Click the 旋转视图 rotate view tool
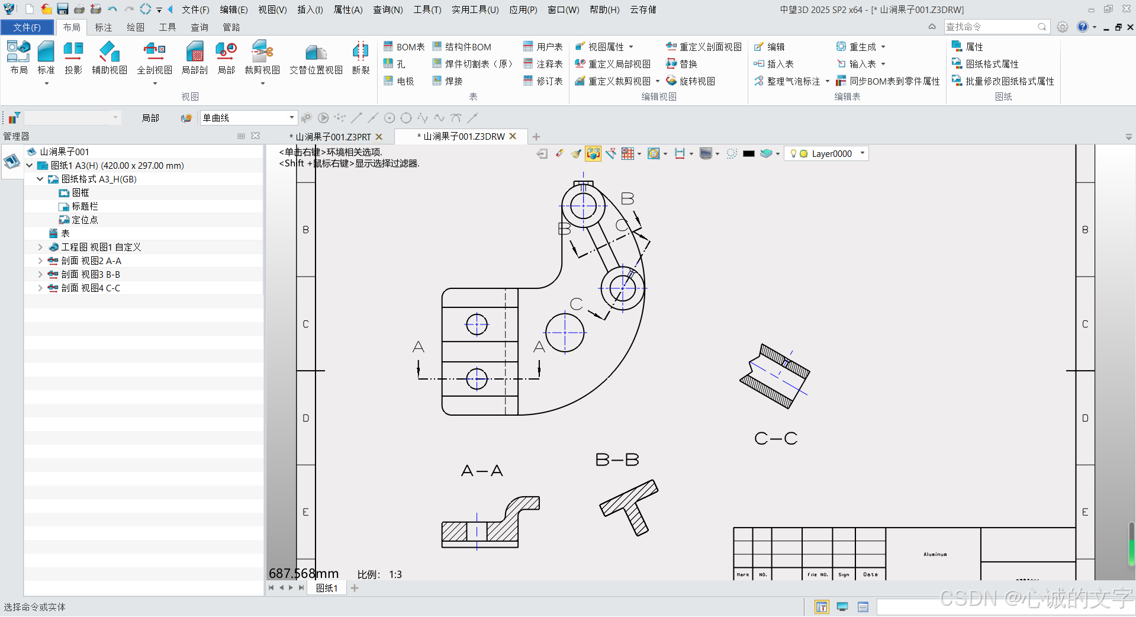 (691, 81)
